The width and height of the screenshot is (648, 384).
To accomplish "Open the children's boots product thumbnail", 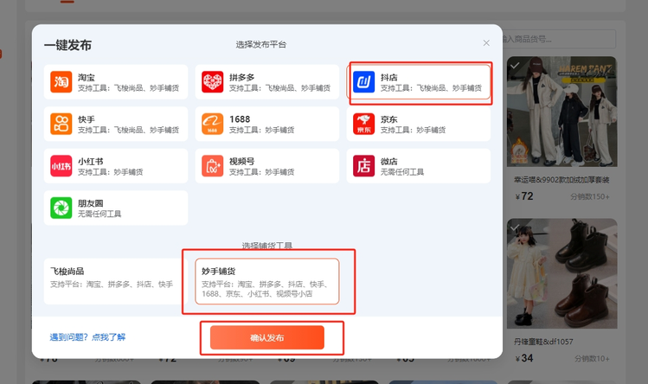I will pos(562,273).
